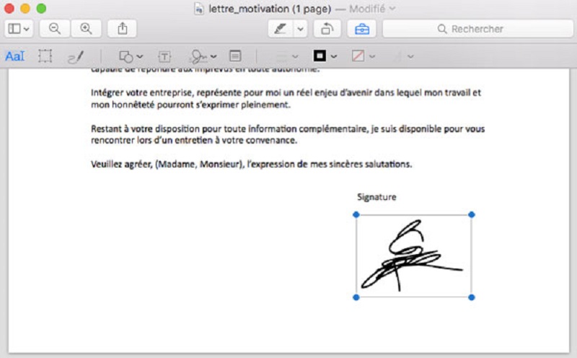
Task: Open the Modifié title dropdown chevron
Action: (x=392, y=9)
